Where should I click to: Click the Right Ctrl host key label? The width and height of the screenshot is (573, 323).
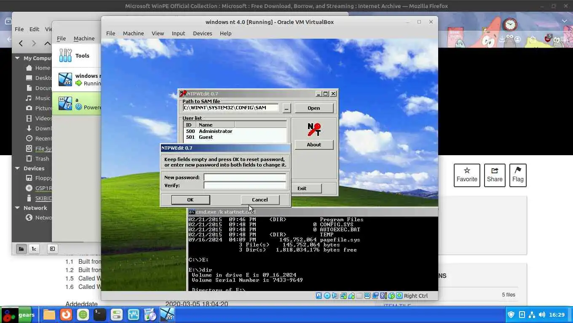pos(416,296)
